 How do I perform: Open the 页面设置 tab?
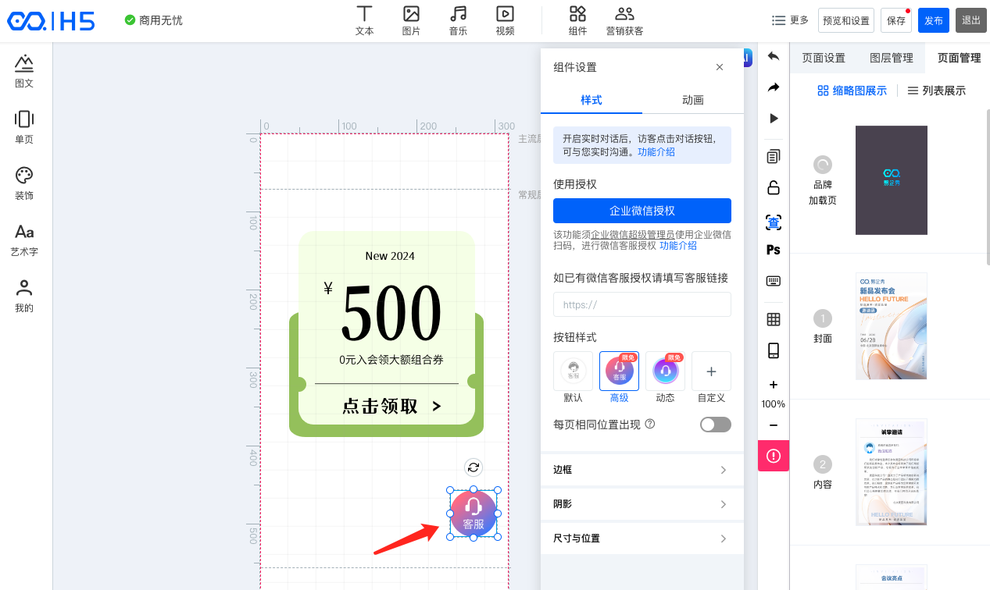[x=824, y=58]
